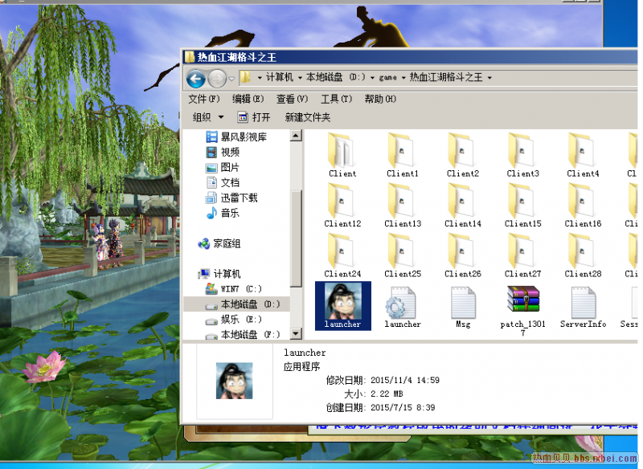Screen dimensions: 643x469
Task: Expand the address bar path dropdown arrow
Action: pos(489,78)
